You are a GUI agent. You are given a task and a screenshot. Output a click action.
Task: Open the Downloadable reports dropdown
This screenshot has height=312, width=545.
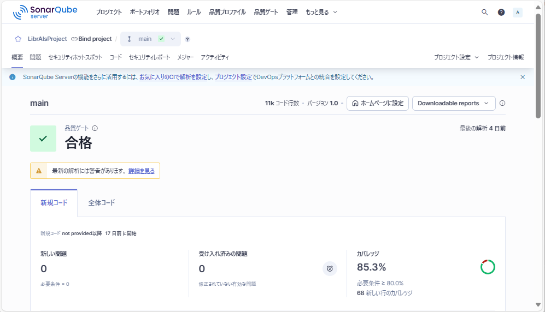coord(453,103)
